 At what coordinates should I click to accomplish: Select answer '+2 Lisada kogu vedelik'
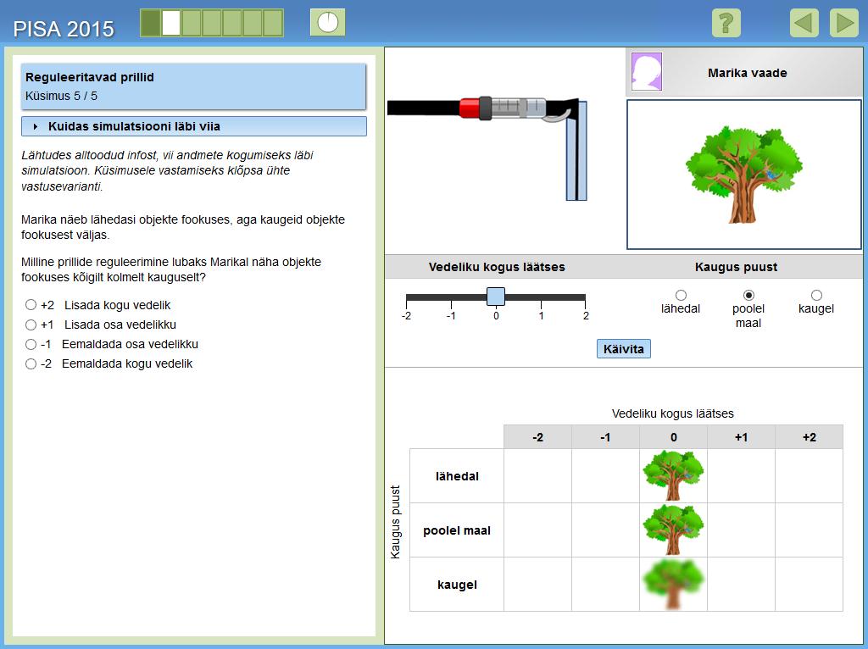pos(31,305)
